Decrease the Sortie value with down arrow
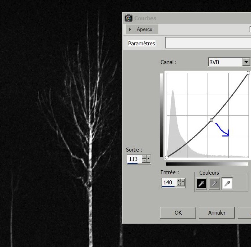The image size is (251, 247). tap(144, 161)
